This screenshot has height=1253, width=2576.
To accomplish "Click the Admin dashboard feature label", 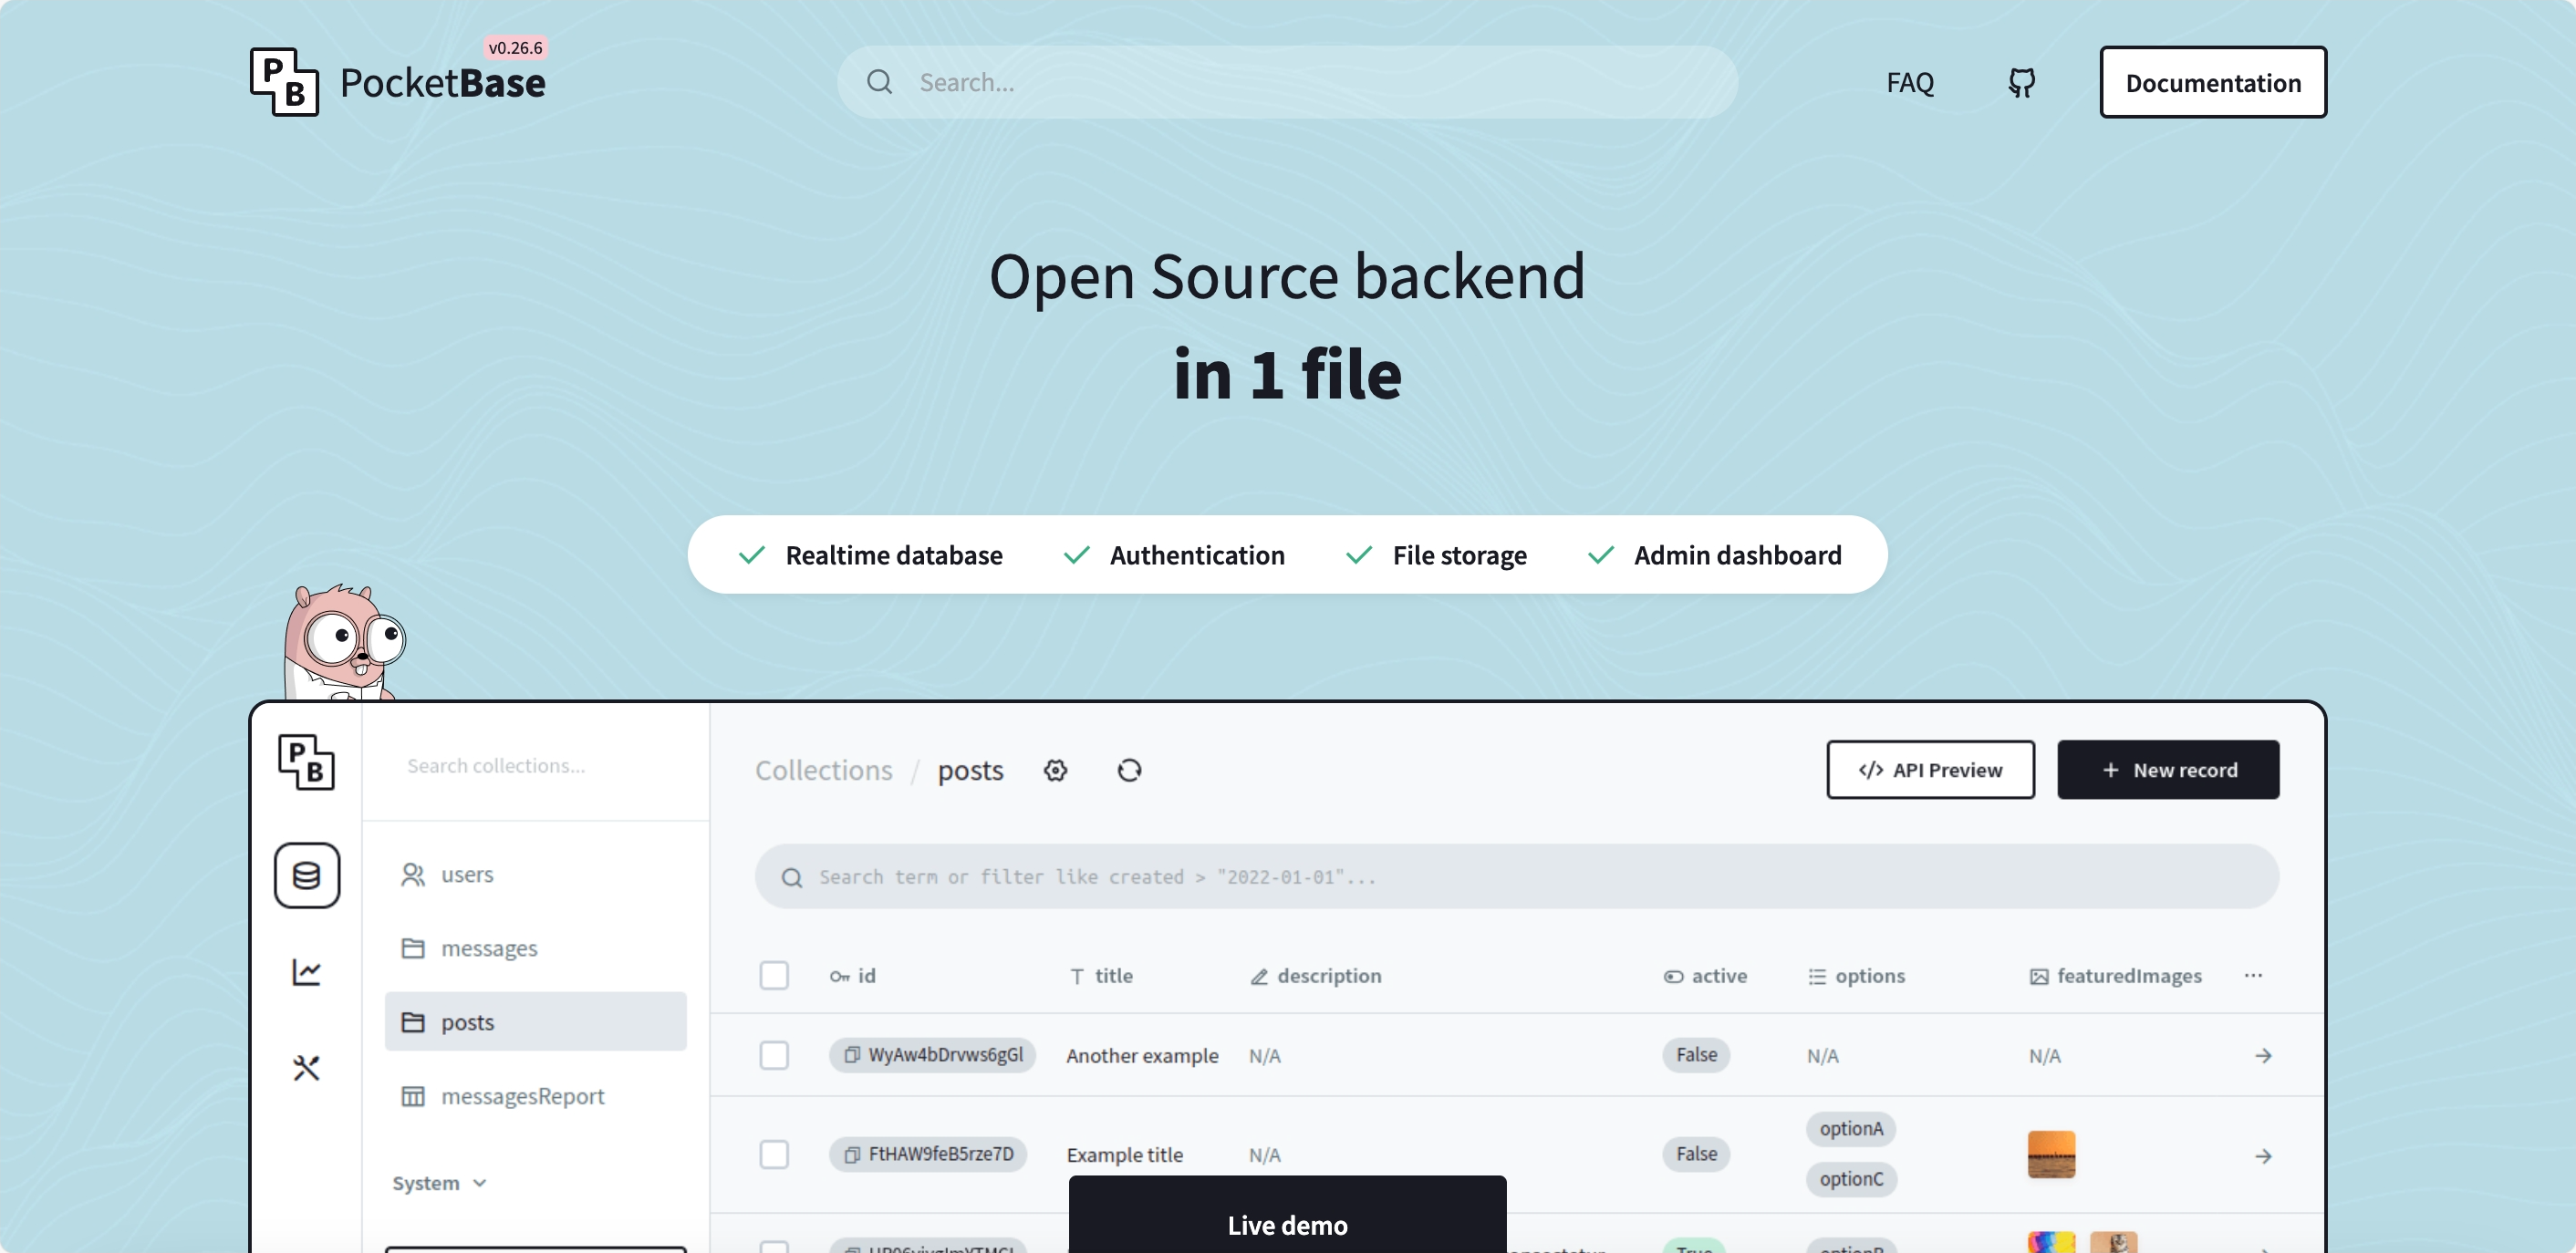I will click(1737, 555).
